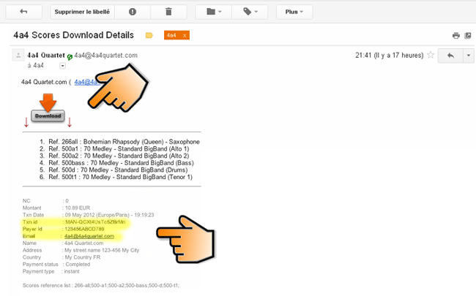Expand the Plus more-actions menu
Viewport: 476px width, 296px height.
click(x=294, y=12)
